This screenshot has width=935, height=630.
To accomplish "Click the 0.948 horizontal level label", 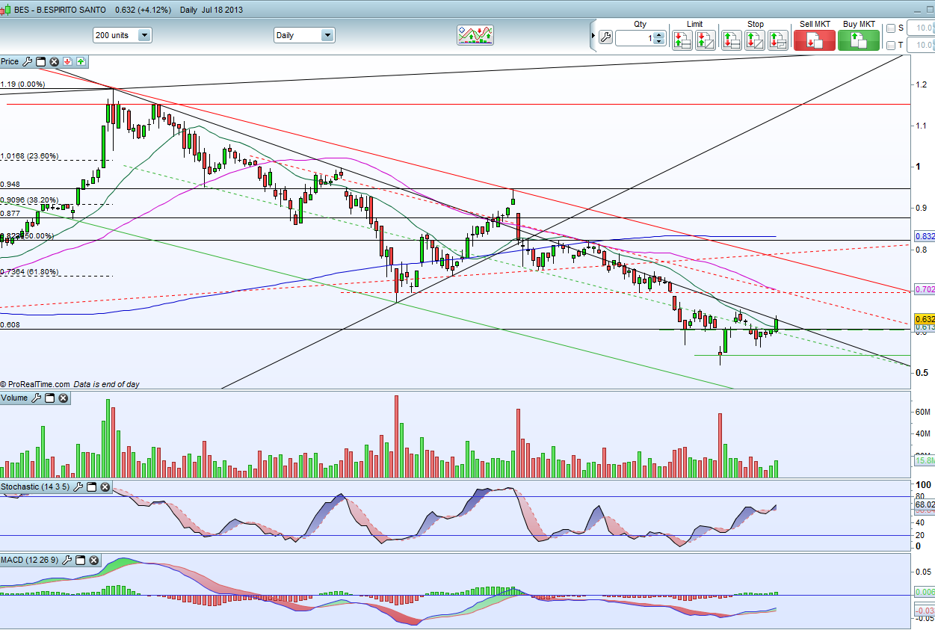I will (10, 184).
